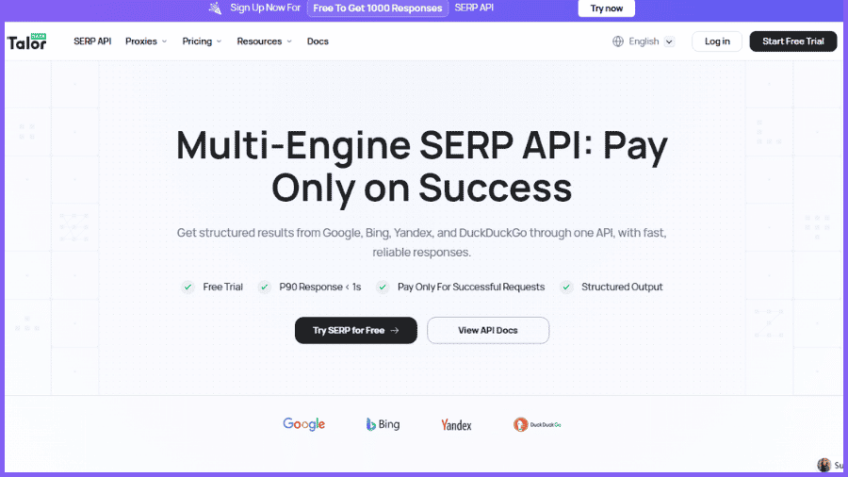Viewport: 848px width, 477px height.
Task: Click the Sign Up Now For banner text
Action: (x=265, y=8)
